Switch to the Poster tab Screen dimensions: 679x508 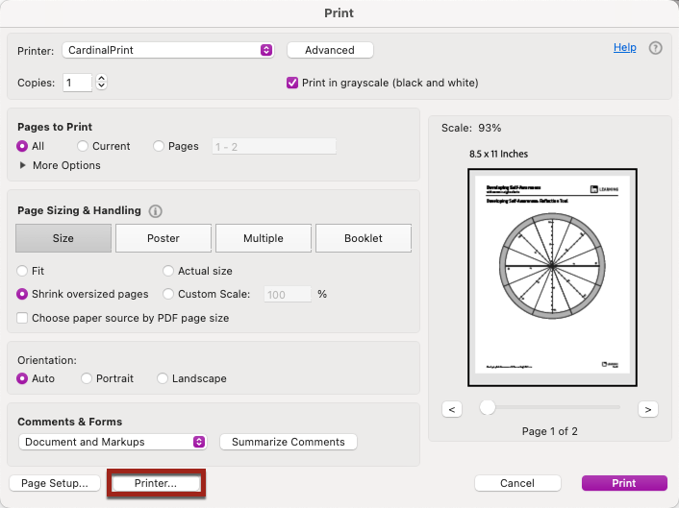pos(163,238)
